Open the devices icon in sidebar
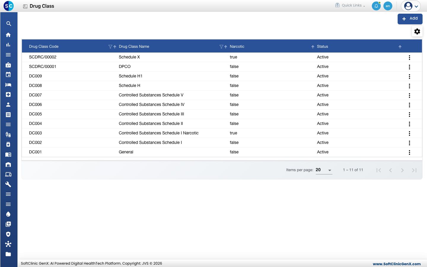The image size is (427, 267). click(x=8, y=174)
